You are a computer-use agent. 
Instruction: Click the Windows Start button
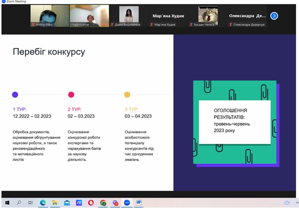pyautogui.click(x=7, y=202)
